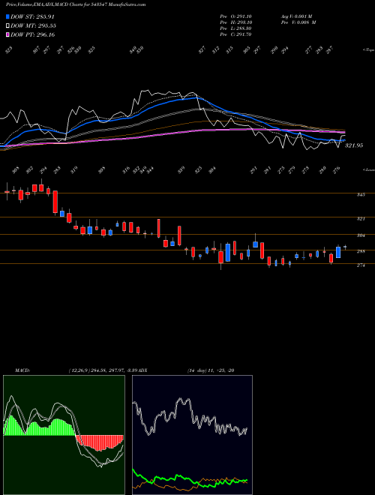Select the 'DOW MT: 295.55' legend text

click(x=33, y=25)
